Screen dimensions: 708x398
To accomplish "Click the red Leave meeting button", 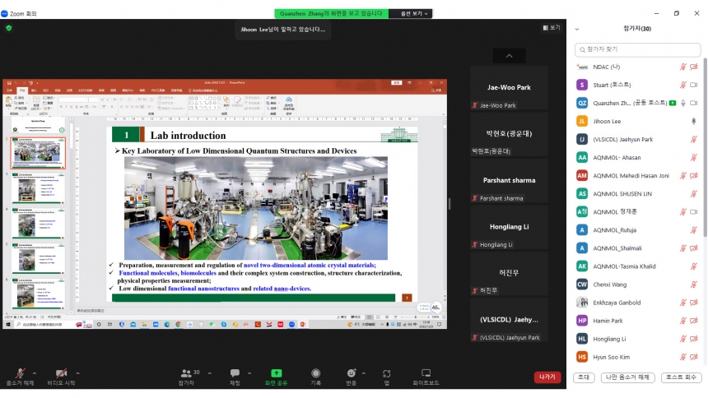I will coord(547,377).
